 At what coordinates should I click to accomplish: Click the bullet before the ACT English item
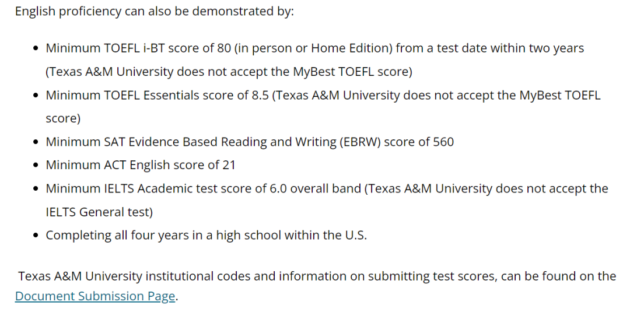click(37, 166)
